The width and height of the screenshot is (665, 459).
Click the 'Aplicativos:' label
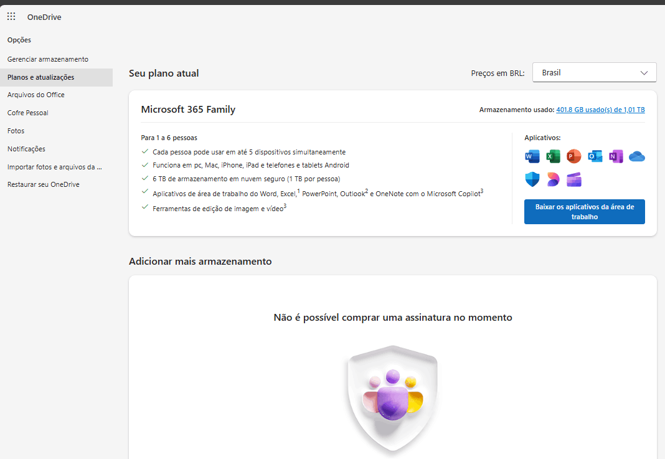coord(542,138)
